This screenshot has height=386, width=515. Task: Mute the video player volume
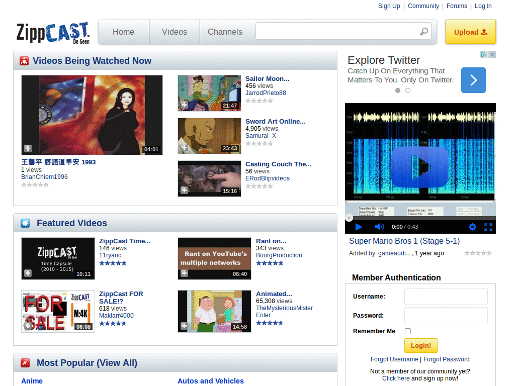click(379, 227)
